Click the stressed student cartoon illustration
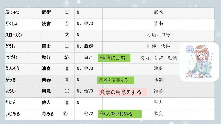Image resolution: width=221 pixels, height=124 pixels. pyautogui.click(x=199, y=62)
